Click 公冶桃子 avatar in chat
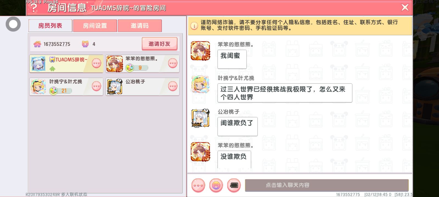The height and width of the screenshot is (197, 439). [201, 118]
